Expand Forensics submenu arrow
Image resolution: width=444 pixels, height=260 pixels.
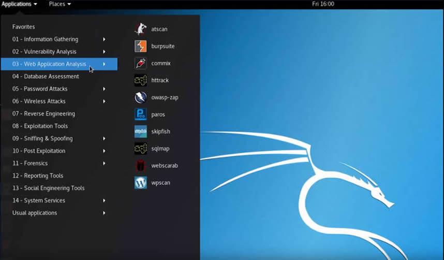(x=104, y=163)
